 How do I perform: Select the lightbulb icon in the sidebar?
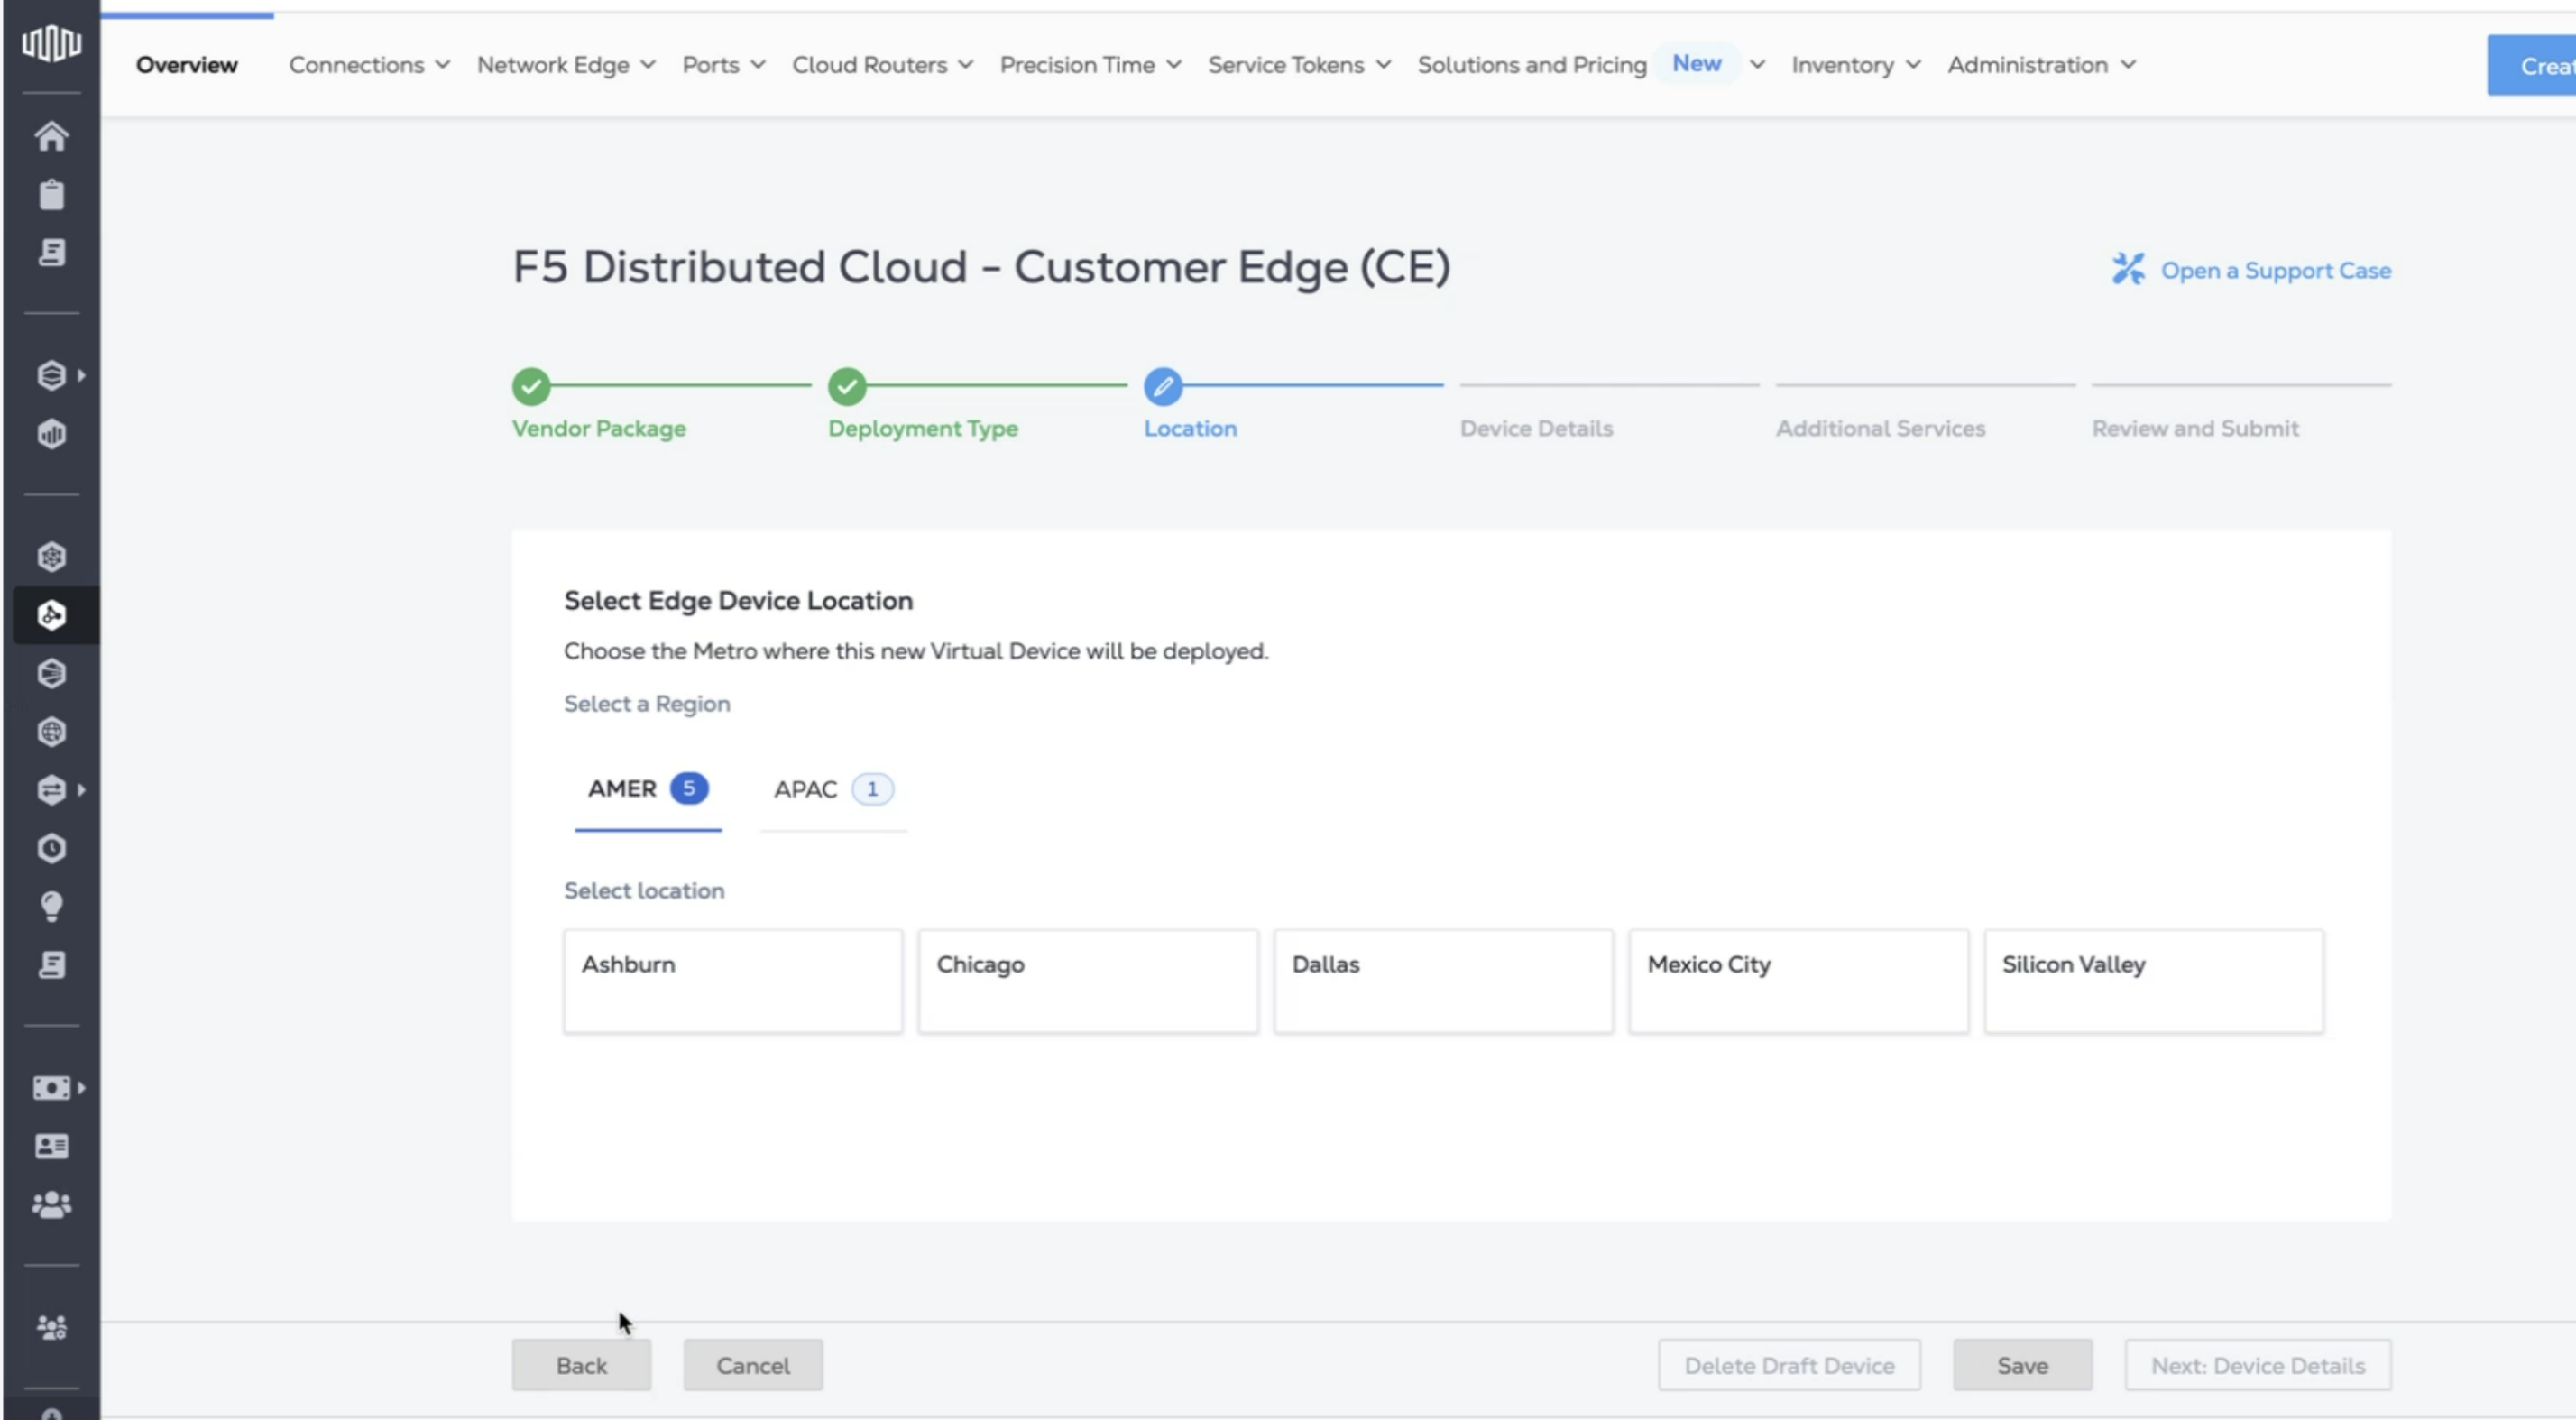tap(52, 906)
